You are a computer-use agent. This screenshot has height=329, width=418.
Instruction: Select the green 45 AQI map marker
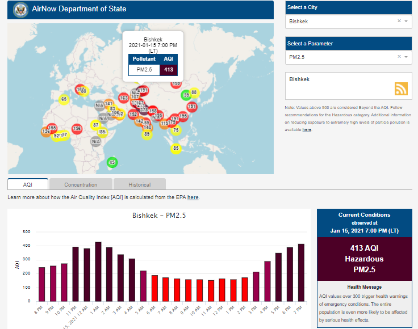112,162
